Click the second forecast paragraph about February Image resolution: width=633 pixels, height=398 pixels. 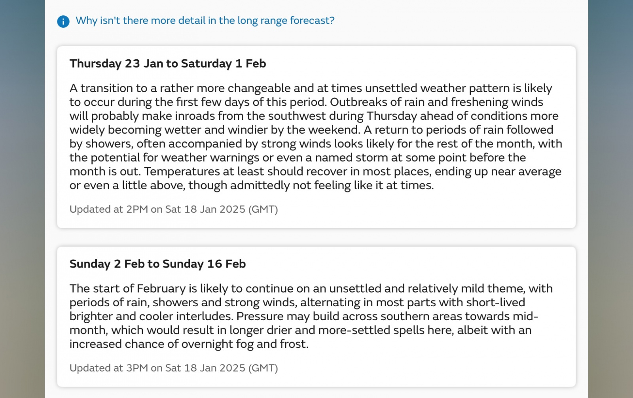pos(311,316)
